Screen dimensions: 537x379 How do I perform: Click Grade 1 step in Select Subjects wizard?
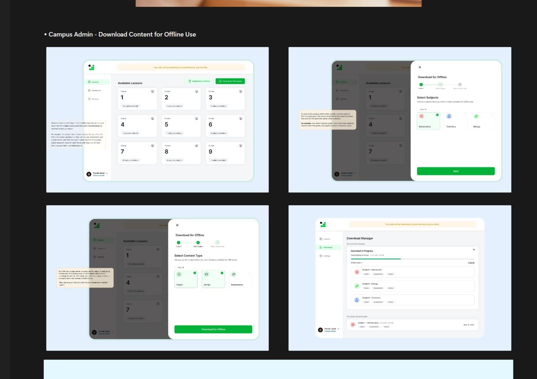coord(421,84)
